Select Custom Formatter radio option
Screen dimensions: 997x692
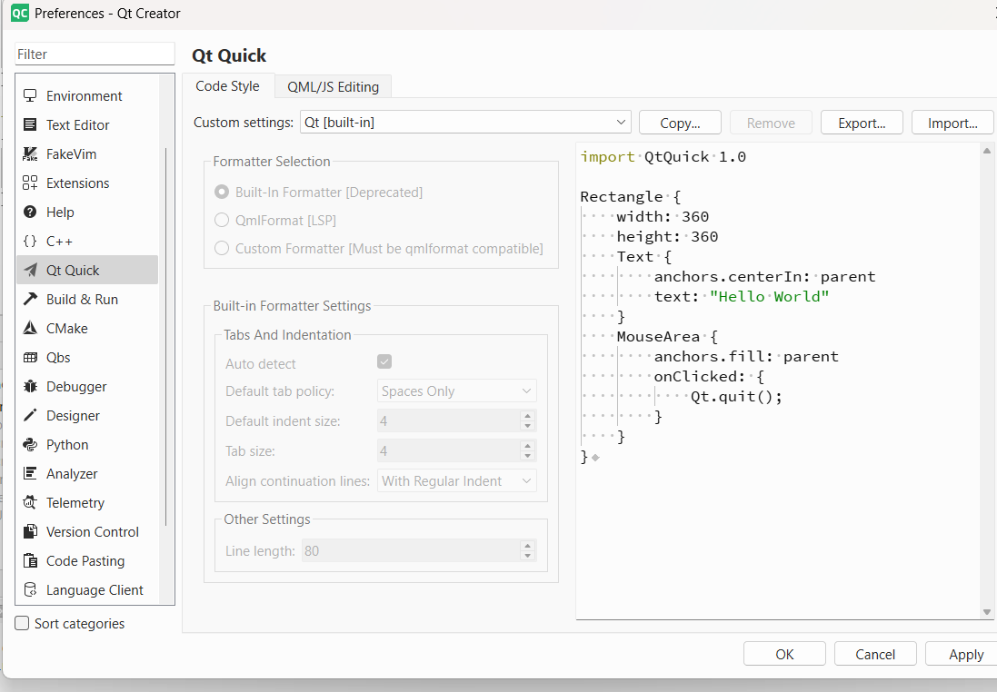[221, 248]
